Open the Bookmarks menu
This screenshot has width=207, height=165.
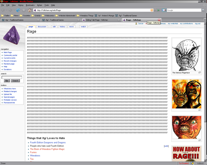point(30,5)
